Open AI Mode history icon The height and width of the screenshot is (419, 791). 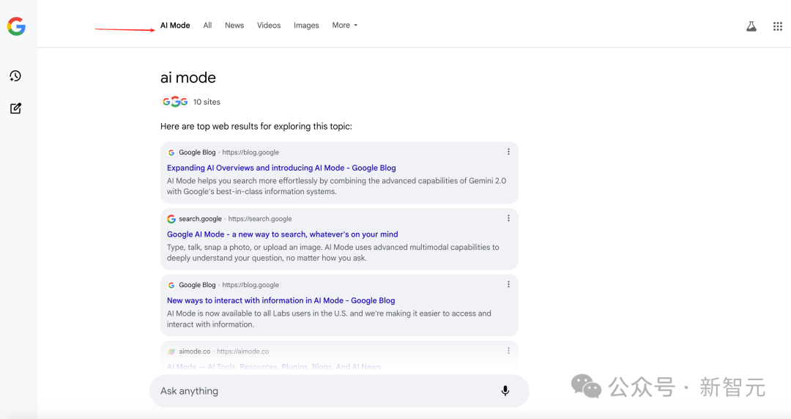point(15,76)
